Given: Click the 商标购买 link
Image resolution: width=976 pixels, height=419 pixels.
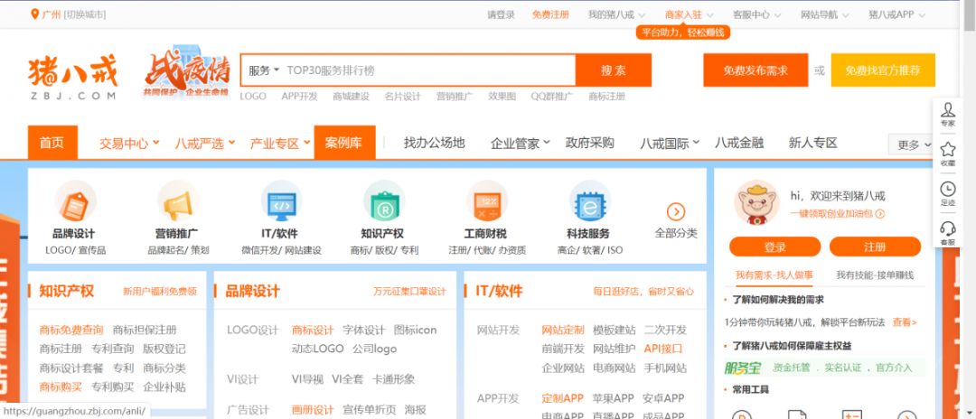Looking at the screenshot, I should (61, 386).
